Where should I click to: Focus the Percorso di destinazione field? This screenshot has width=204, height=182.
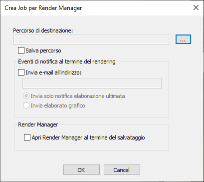91,39
